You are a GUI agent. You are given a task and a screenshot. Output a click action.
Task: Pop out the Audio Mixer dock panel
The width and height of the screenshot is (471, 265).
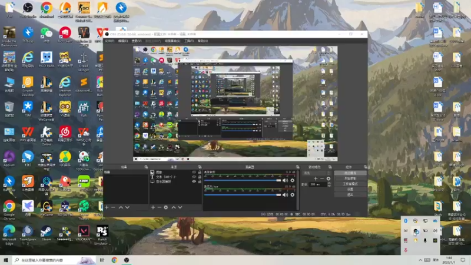[x=298, y=167]
